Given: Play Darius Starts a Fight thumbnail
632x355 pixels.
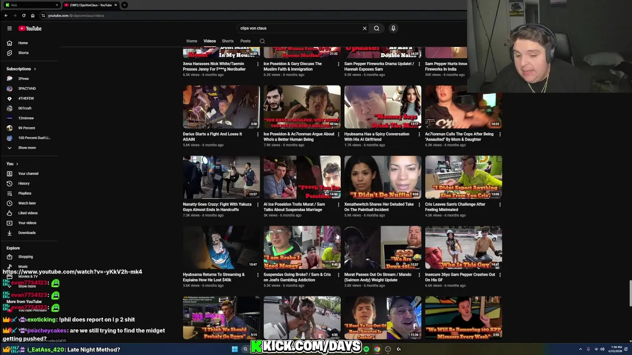Looking at the screenshot, I should 221,107.
